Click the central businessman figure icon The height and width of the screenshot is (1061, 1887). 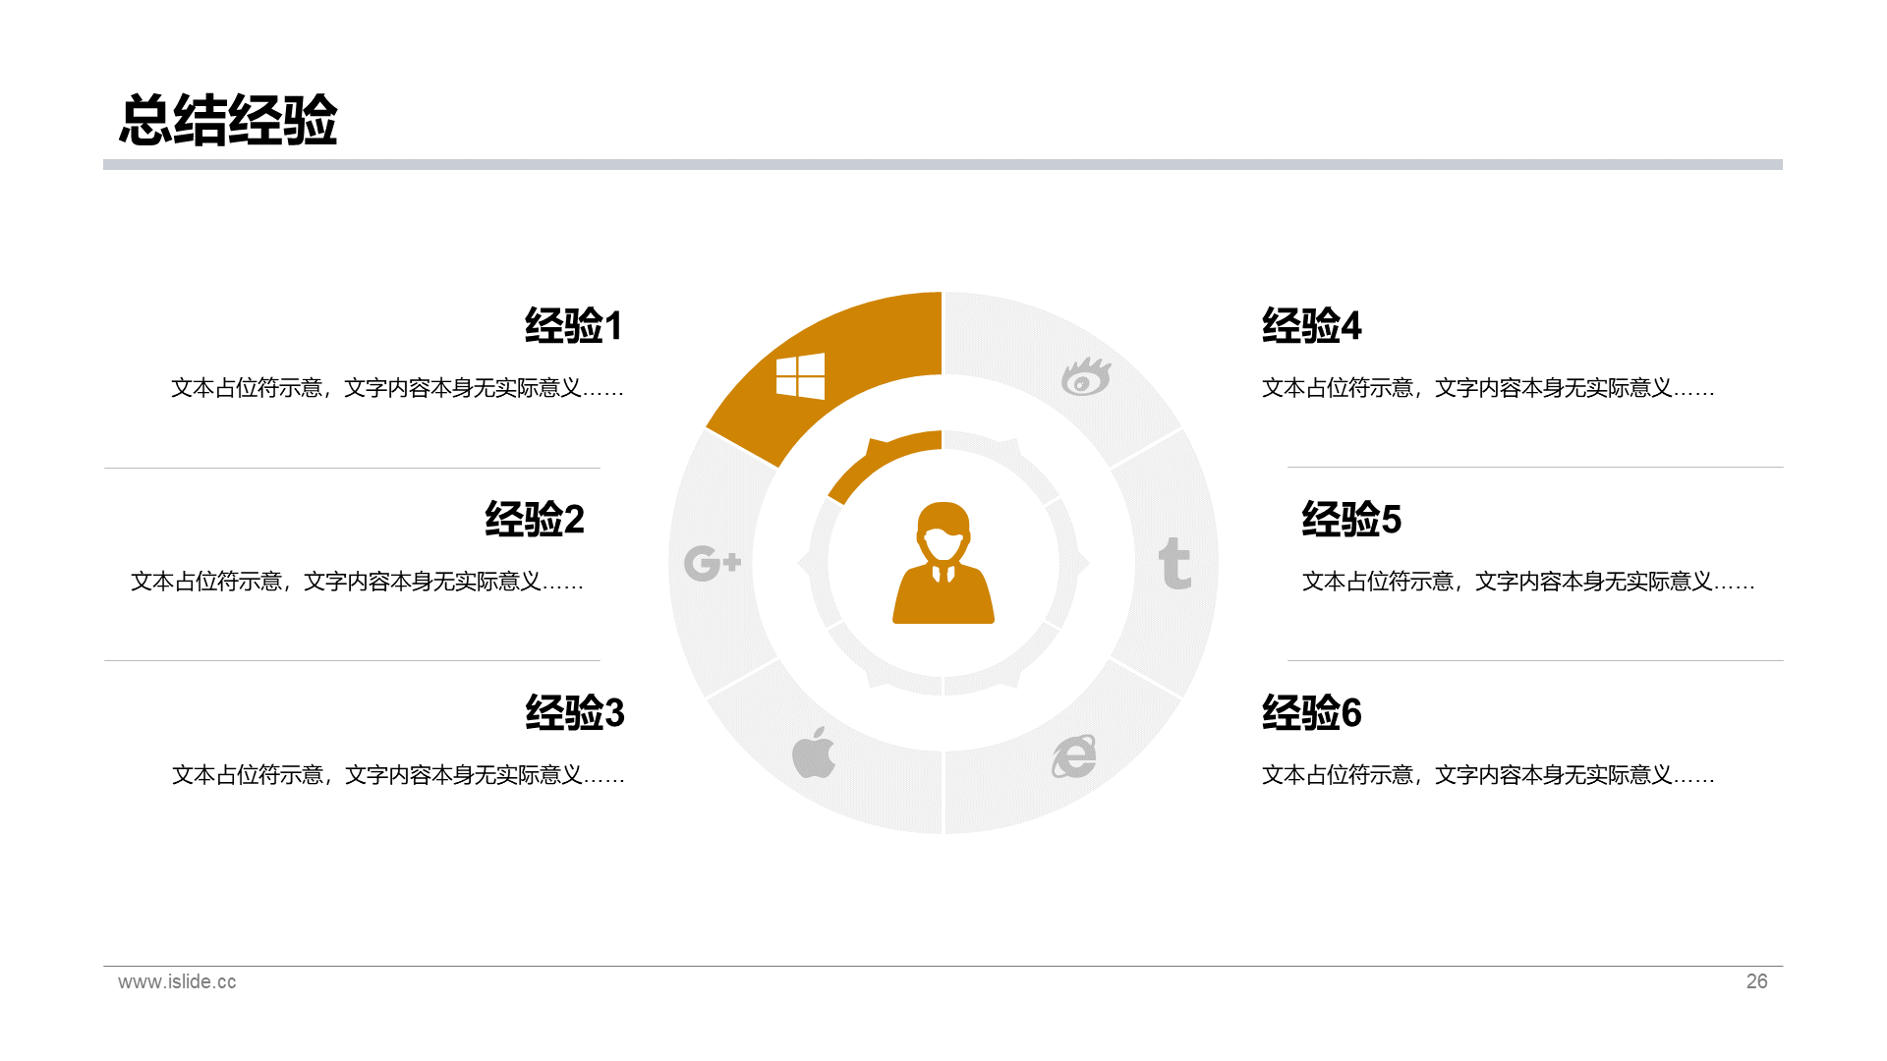tap(943, 563)
